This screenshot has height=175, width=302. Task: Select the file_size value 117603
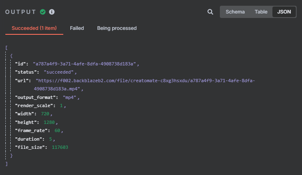point(60,147)
